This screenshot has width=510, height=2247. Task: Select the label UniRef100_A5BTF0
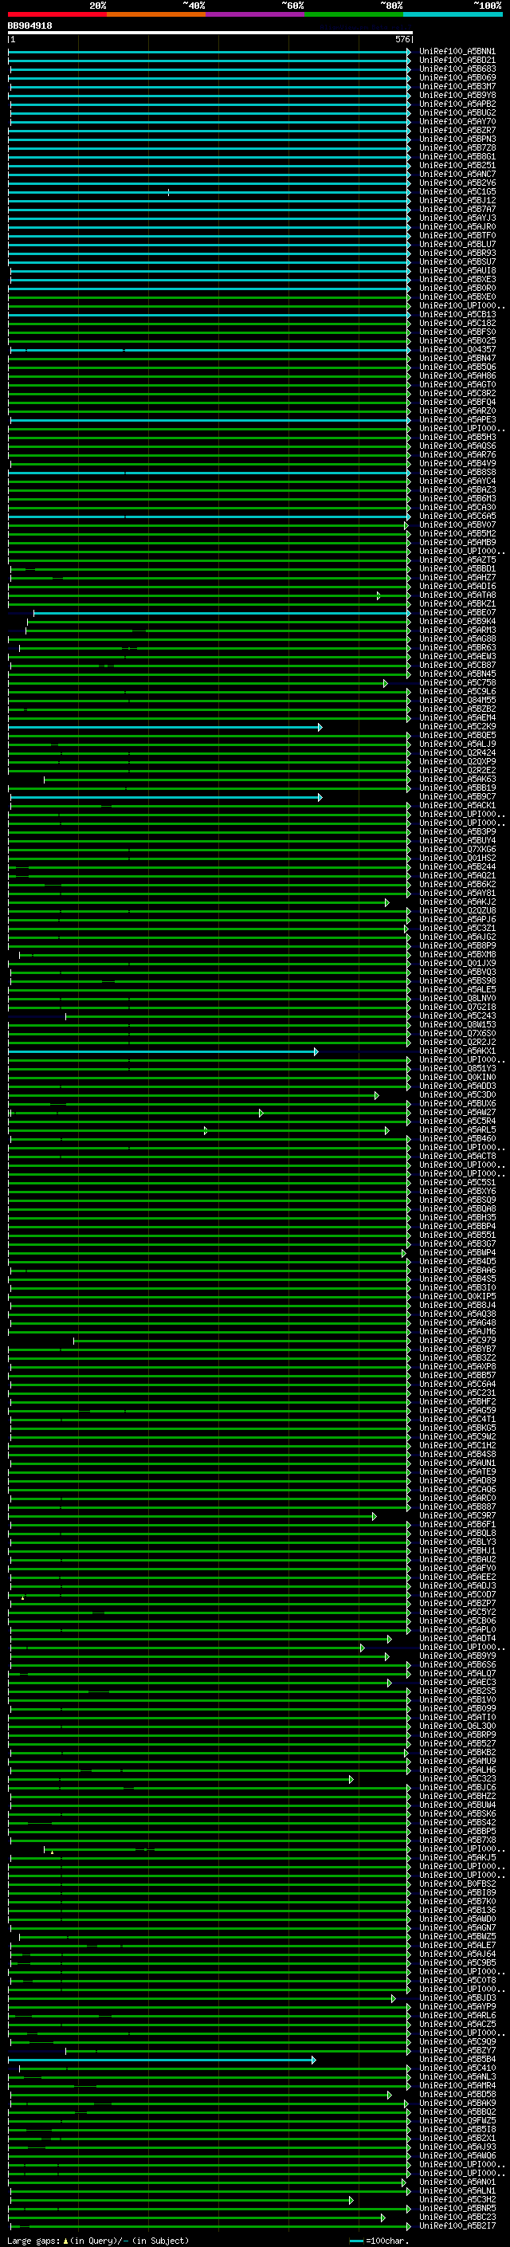(x=457, y=235)
